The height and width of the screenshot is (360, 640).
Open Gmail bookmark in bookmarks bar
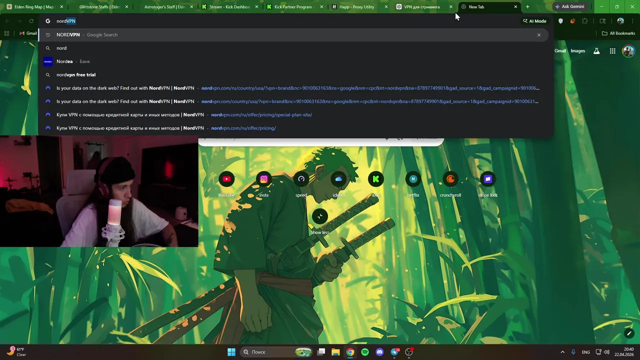pos(28,33)
